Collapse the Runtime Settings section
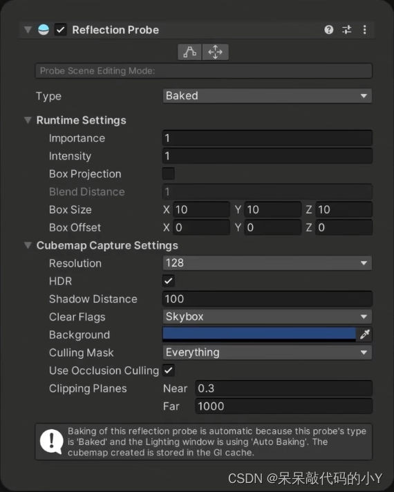Viewport: 394px width, 492px height. (x=28, y=120)
